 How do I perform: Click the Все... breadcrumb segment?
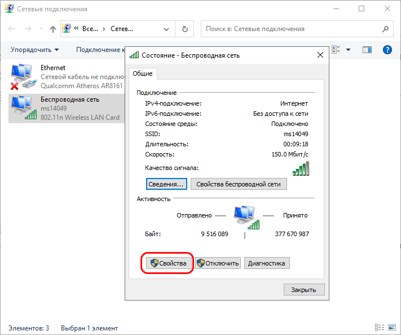pyautogui.click(x=90, y=29)
